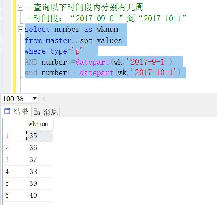This screenshot has width=217, height=205.
Task: Select result cell with value 36
Action: pos(39,148)
